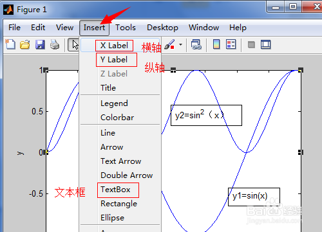Click the Link Plot icon
The width and height of the screenshot is (322, 232).
coord(196,45)
